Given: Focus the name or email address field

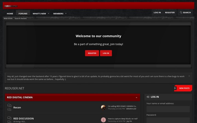Looking at the screenshot, I should coord(168,109).
